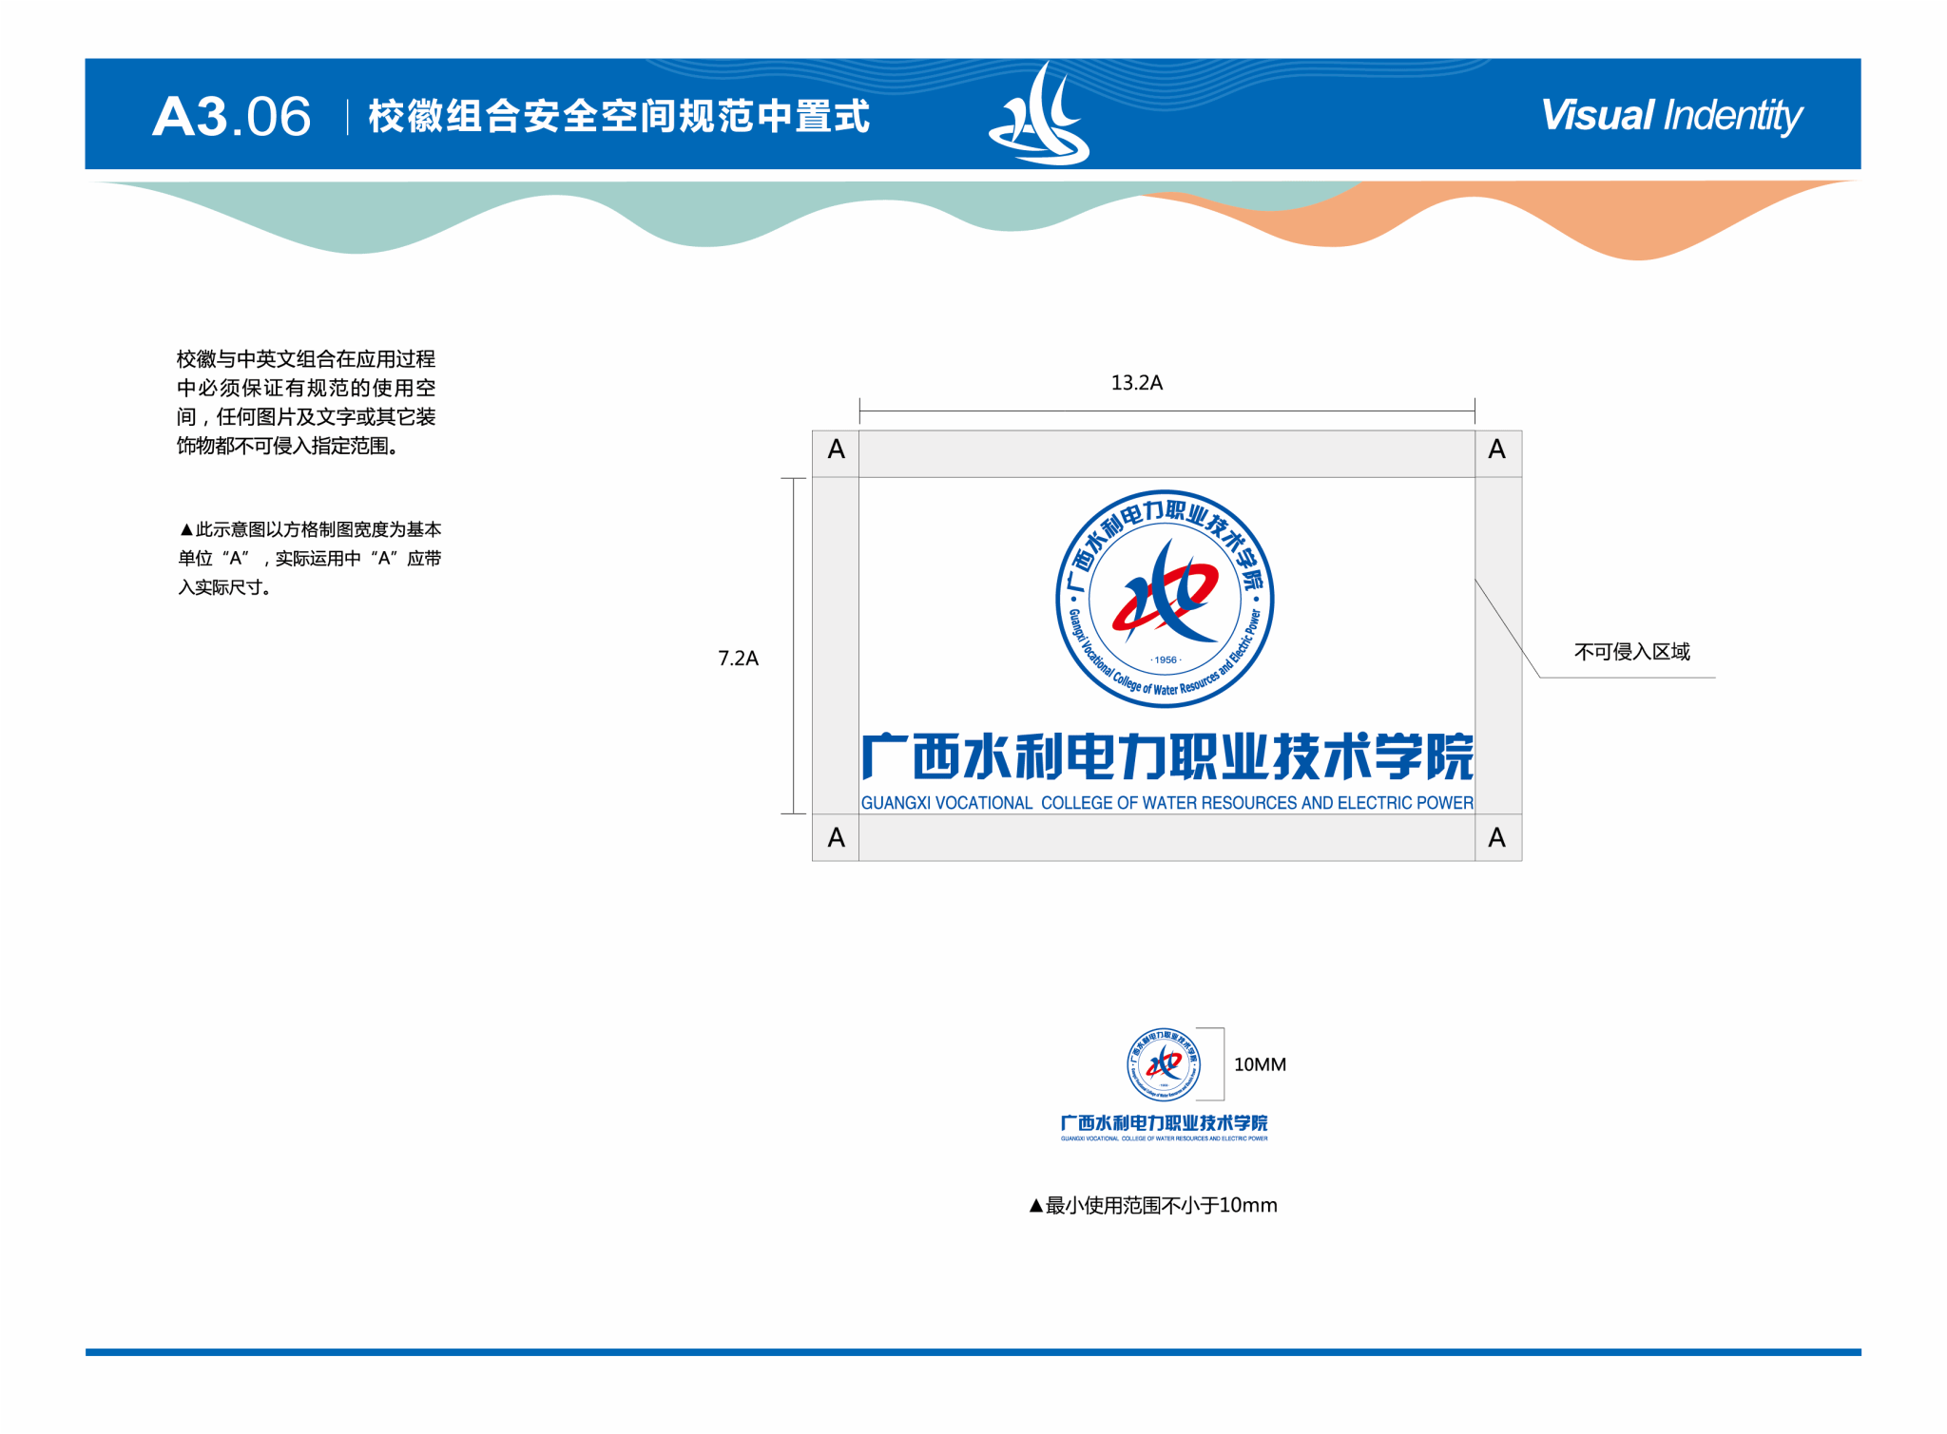Click the English 'GUANGXI VOCATIONAL COLLEGE' text line

1166,803
